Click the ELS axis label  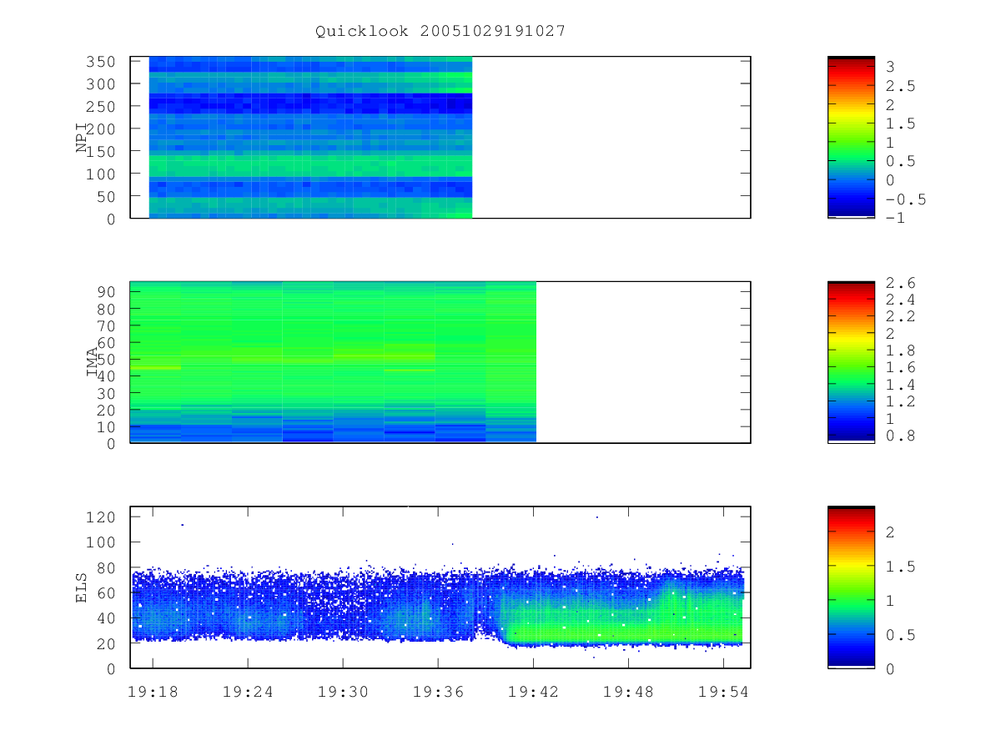[82, 587]
